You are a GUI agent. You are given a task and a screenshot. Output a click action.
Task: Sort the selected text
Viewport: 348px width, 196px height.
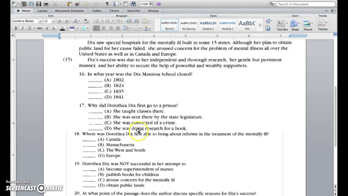tap(147, 28)
